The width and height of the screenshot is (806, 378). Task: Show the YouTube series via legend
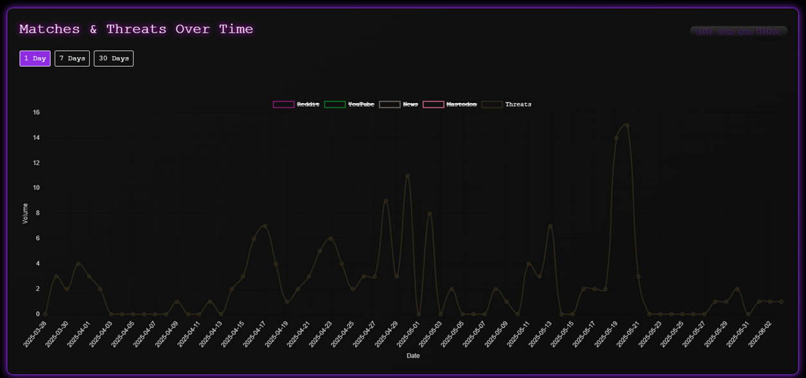[349, 104]
